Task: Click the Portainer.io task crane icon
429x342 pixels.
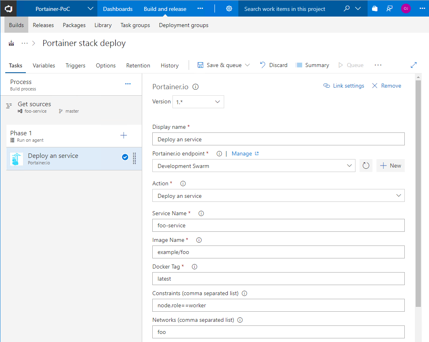Action: point(17,159)
